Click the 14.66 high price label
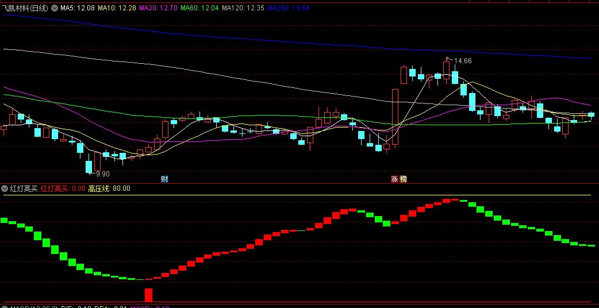The height and width of the screenshot is (308, 599). click(463, 61)
